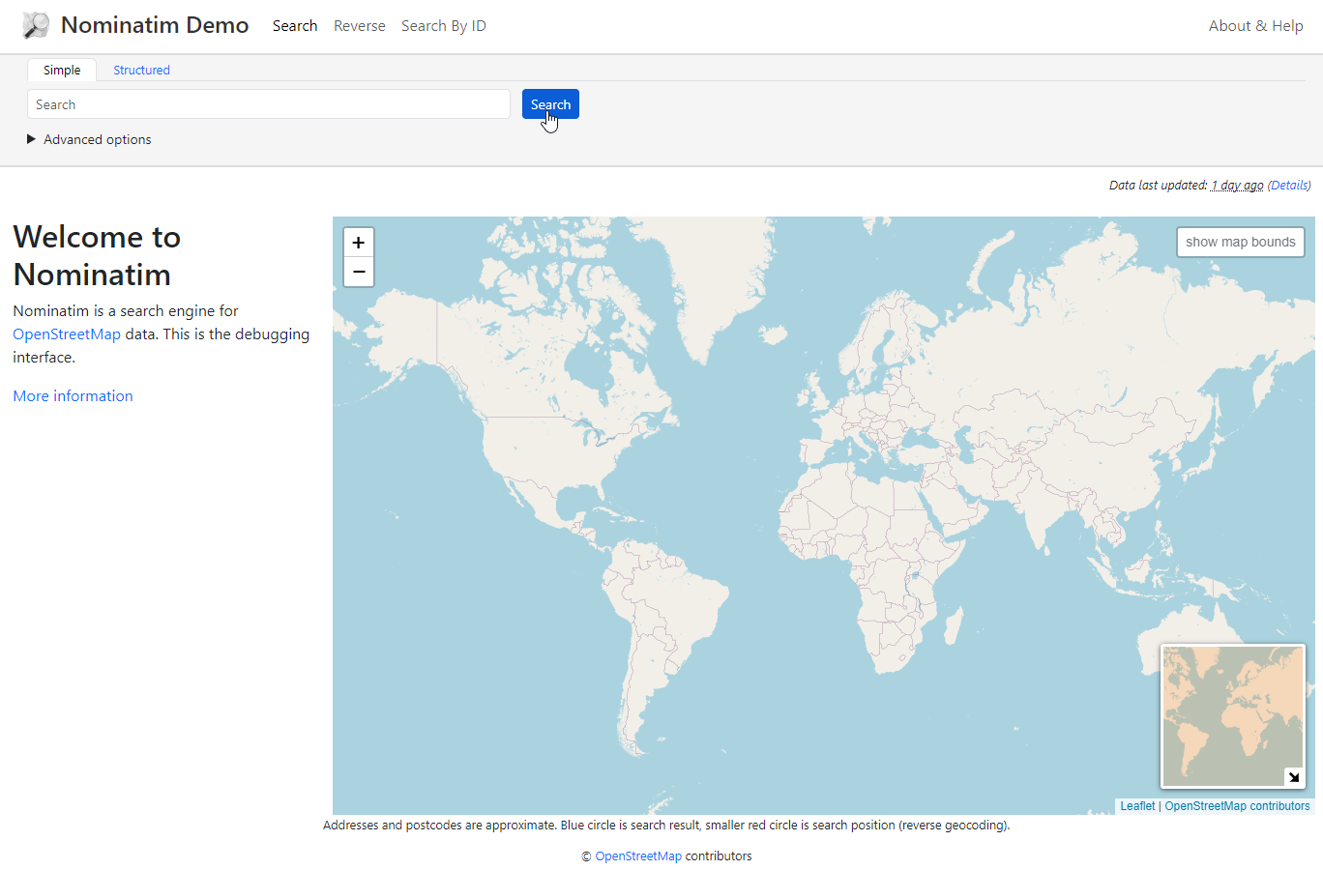1323x870 pixels.
Task: Zoom in using the map plus icon
Action: tap(358, 242)
